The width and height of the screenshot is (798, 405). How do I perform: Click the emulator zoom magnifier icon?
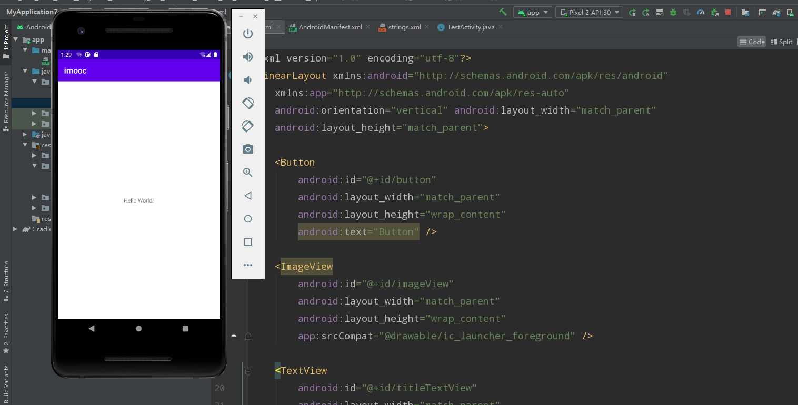coord(248,173)
